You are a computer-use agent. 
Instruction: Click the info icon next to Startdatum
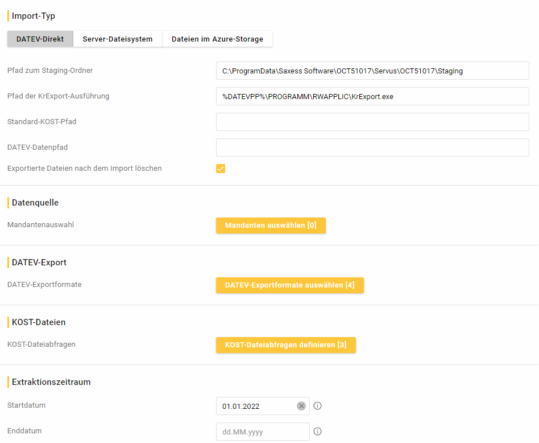point(318,406)
